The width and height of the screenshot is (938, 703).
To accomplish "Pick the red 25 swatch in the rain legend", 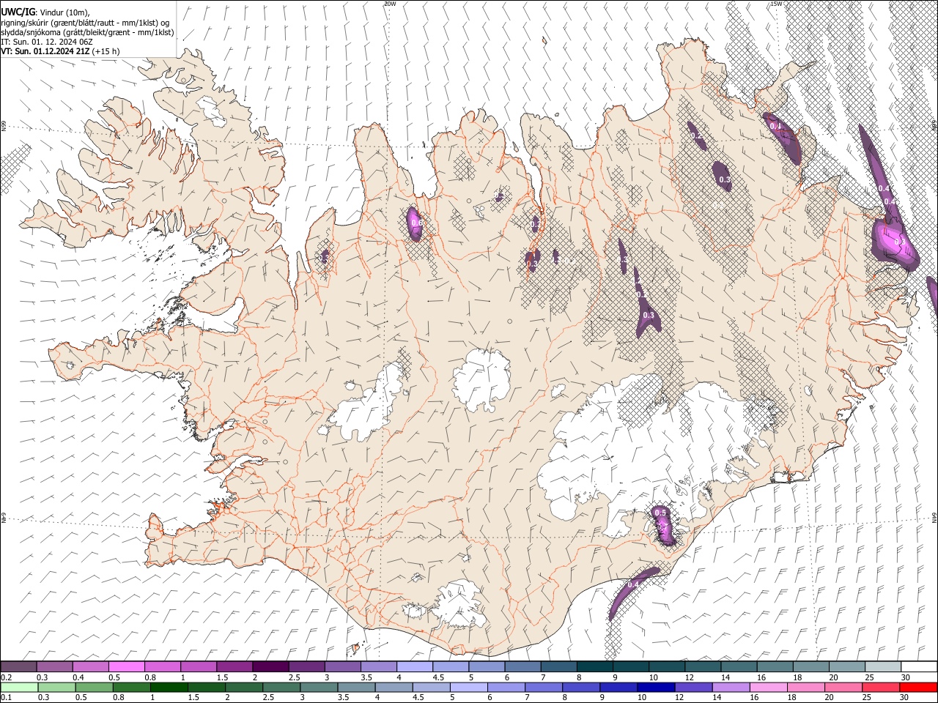I will [882, 687].
